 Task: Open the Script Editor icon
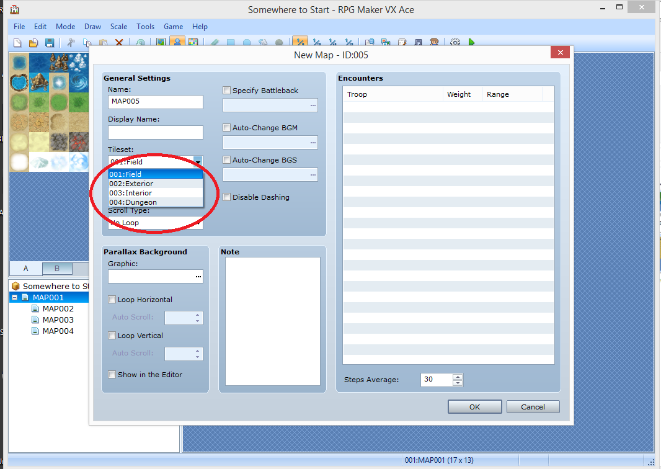[402, 42]
